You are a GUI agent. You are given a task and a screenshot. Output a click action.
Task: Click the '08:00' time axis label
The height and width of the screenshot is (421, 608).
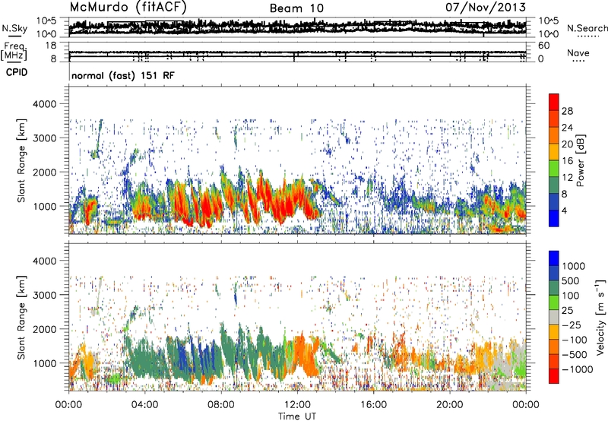(221, 404)
